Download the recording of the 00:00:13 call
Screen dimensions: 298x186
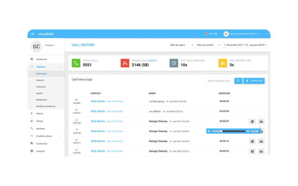coord(261,141)
